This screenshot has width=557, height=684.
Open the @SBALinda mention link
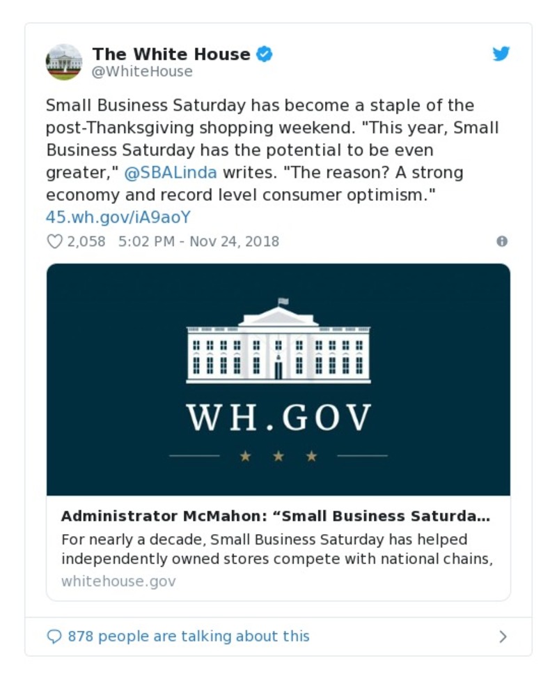coord(171,172)
